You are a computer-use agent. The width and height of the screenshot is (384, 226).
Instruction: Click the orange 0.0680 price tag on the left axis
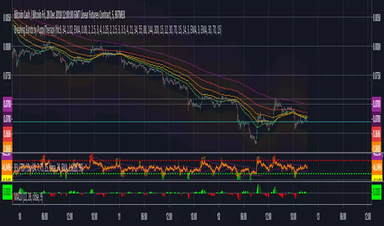coord(7,147)
